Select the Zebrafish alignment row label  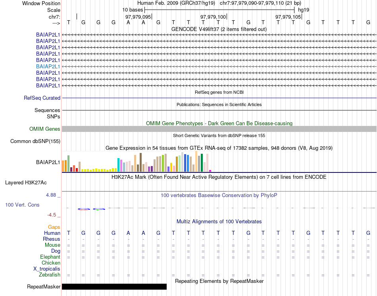coord(49,275)
